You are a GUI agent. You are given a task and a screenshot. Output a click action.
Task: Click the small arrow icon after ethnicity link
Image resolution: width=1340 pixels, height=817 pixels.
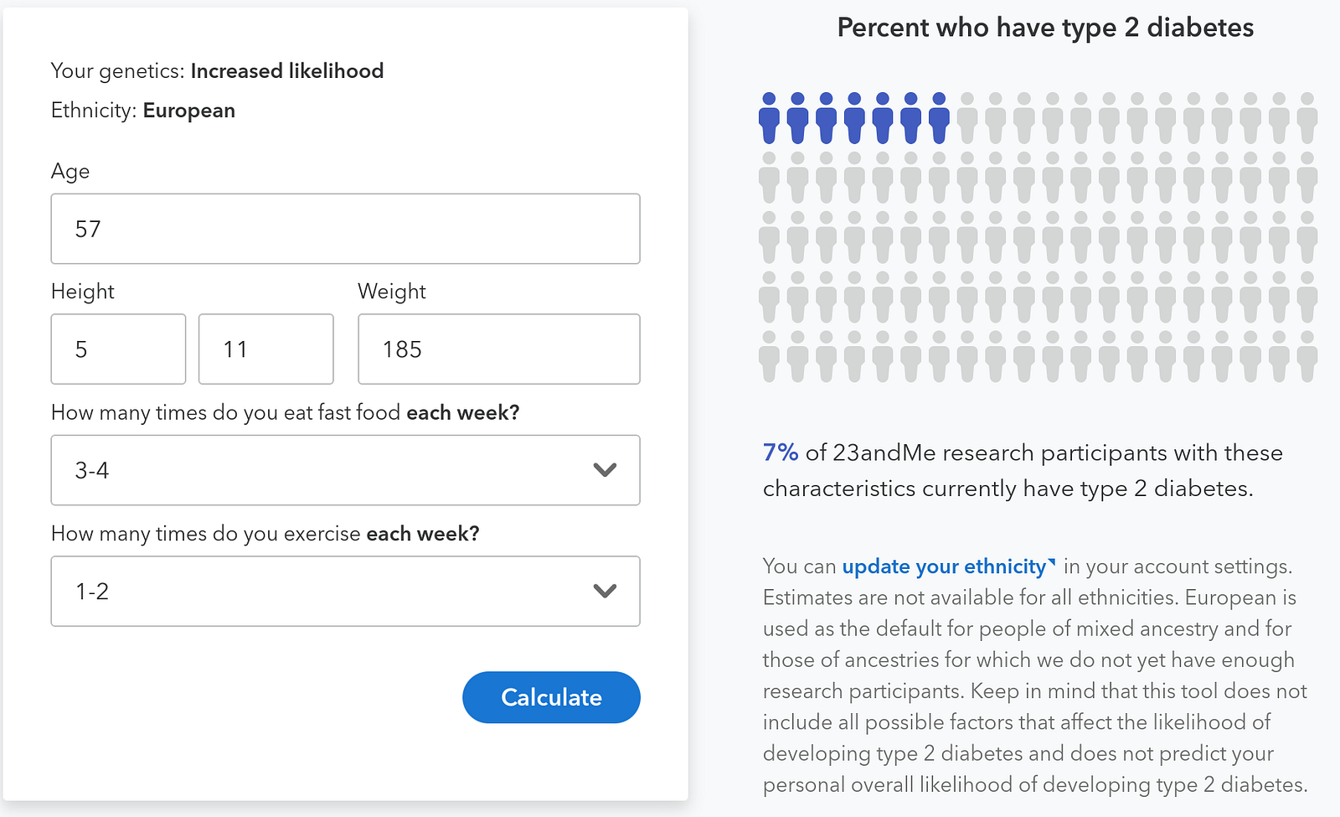pyautogui.click(x=1052, y=562)
